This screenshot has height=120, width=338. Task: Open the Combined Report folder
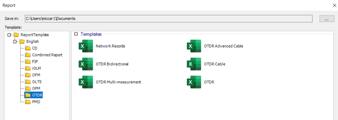point(47,55)
